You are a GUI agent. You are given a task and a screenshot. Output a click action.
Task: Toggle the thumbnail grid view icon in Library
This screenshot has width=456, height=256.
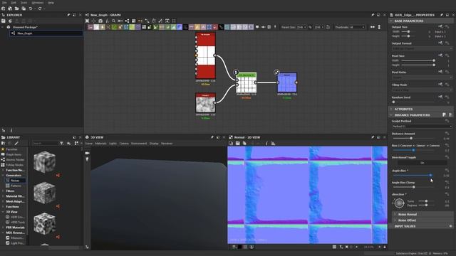pos(76,144)
